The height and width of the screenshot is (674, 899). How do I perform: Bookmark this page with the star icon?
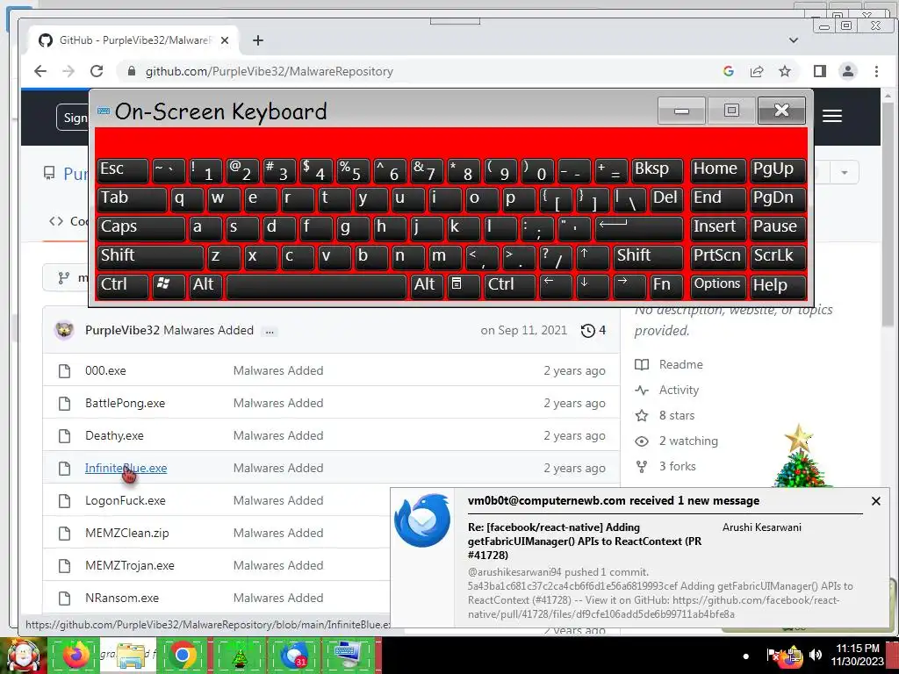[784, 71]
